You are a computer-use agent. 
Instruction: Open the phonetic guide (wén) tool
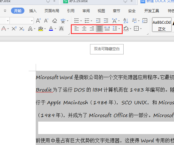click(x=63, y=21)
